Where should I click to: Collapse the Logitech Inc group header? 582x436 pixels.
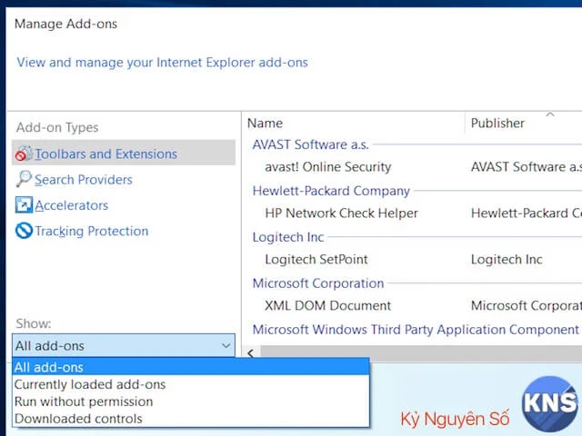[x=288, y=237]
